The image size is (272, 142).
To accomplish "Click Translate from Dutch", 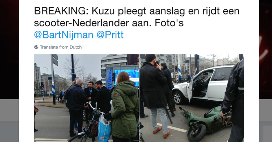I will 61,47.
